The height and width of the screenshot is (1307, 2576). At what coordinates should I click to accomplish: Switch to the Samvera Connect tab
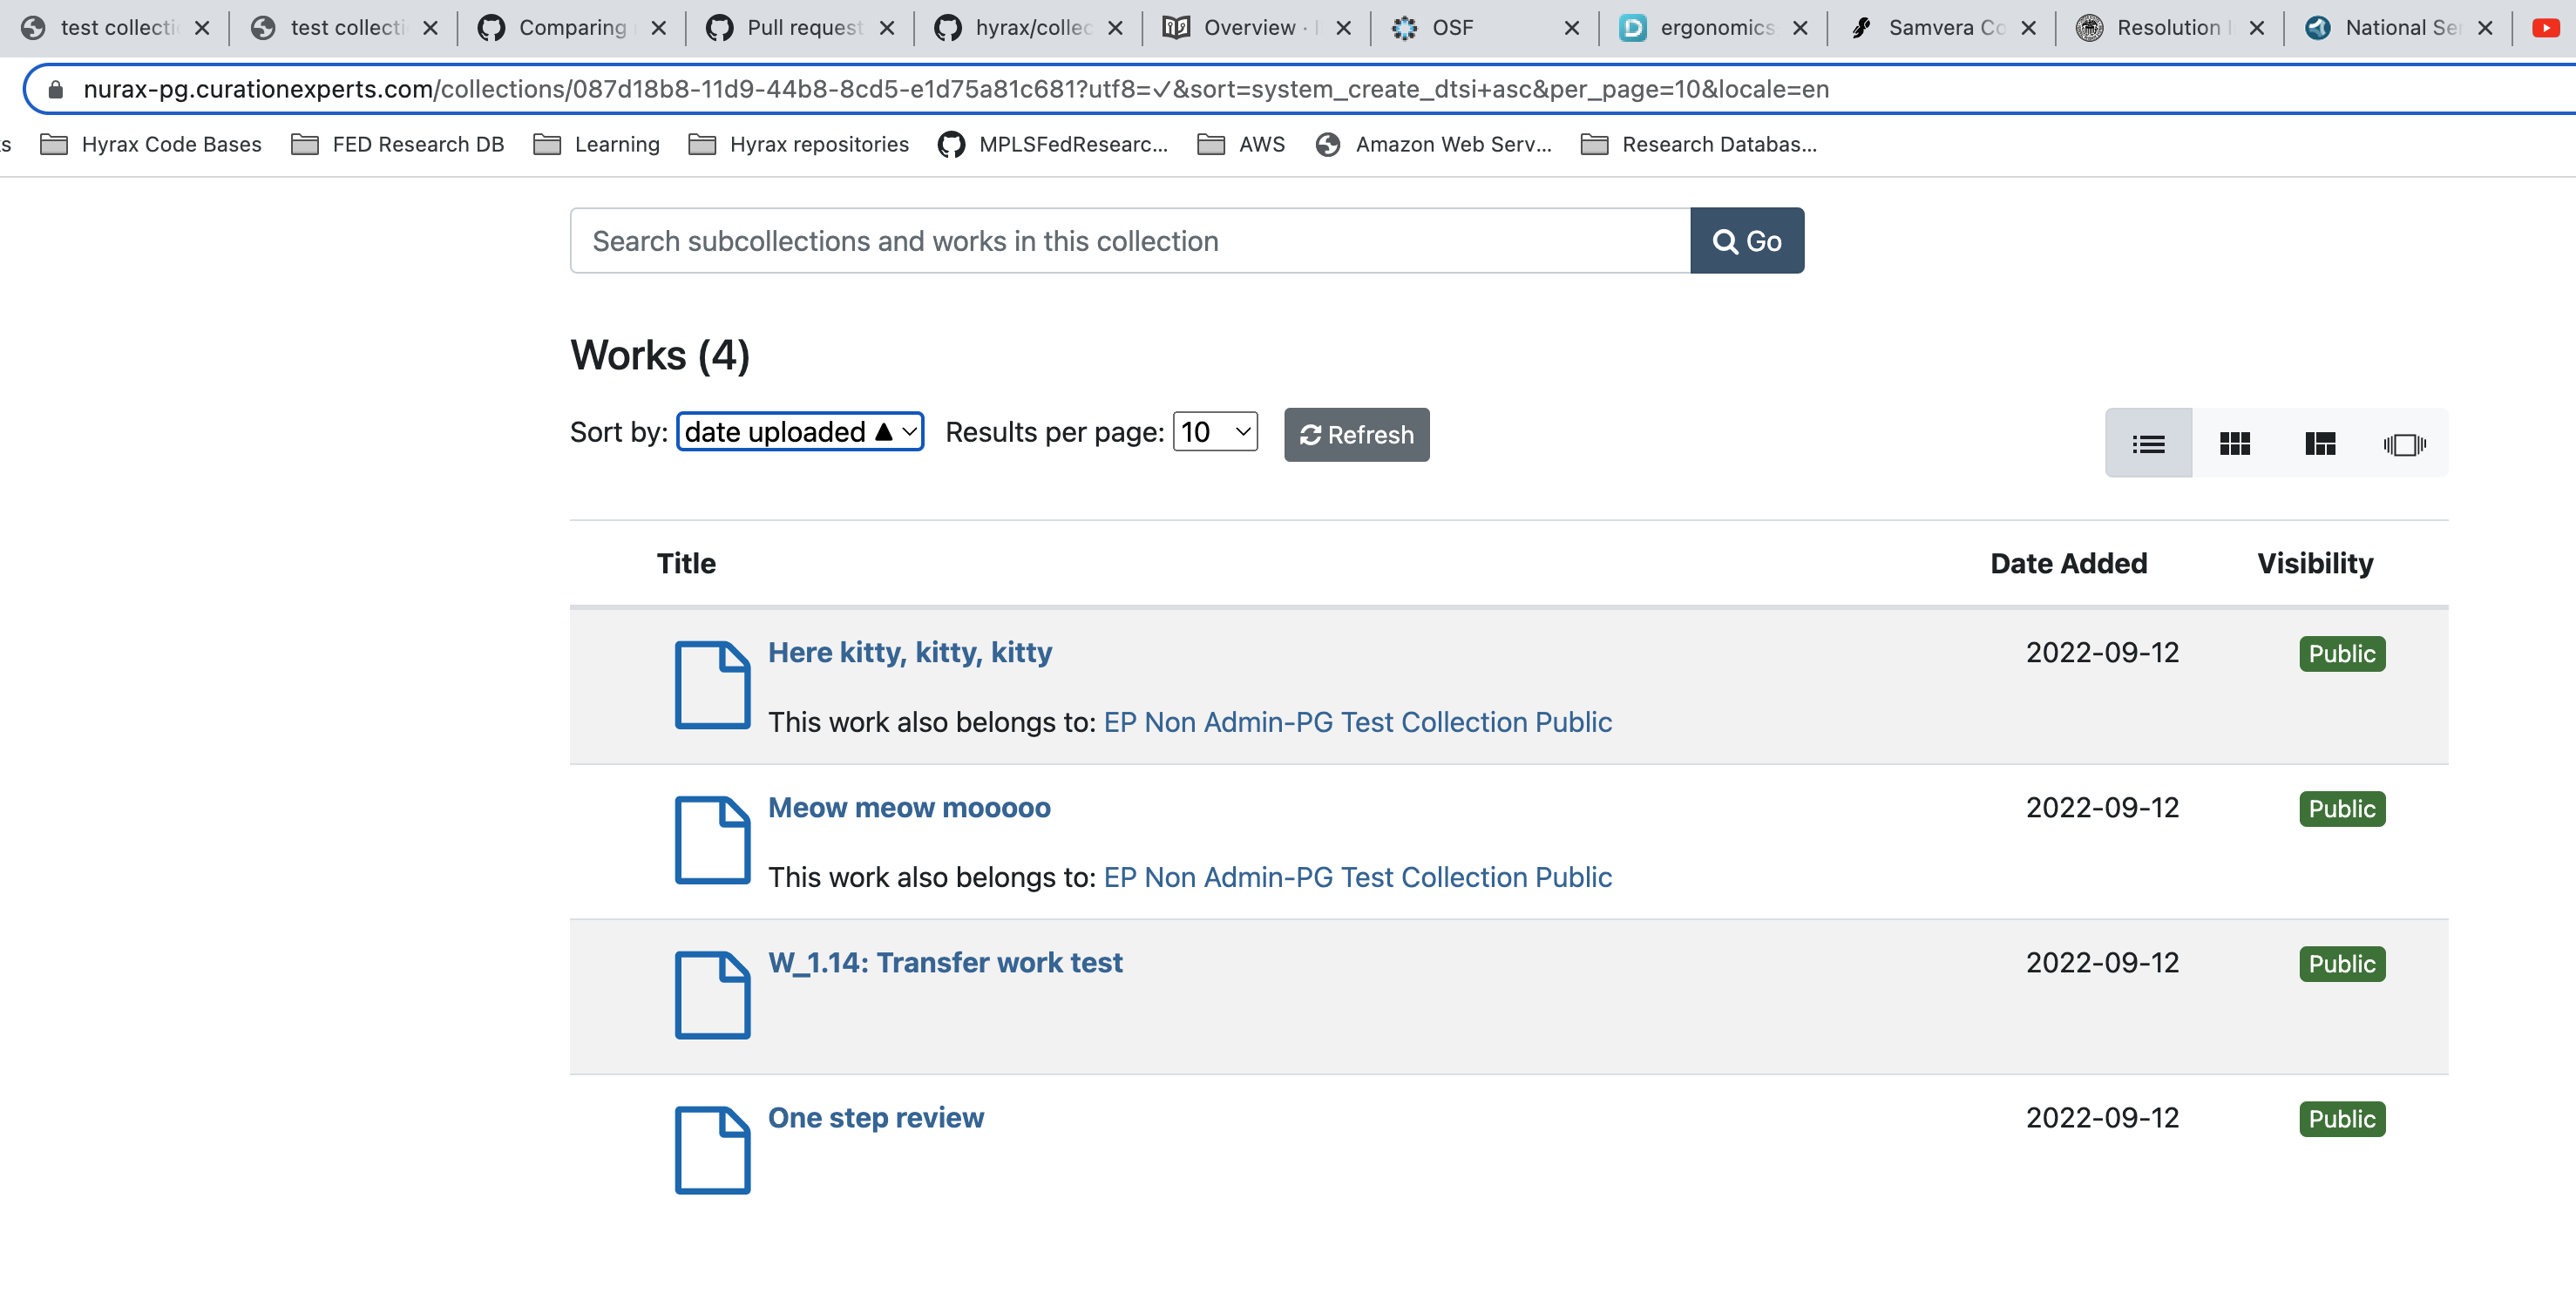point(1938,27)
